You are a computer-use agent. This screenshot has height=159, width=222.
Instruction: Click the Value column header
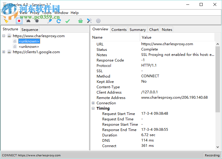(177, 37)
